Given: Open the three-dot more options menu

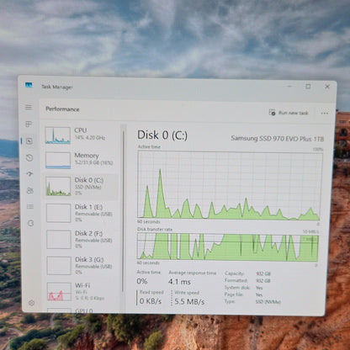Looking at the screenshot, I should [x=325, y=114].
